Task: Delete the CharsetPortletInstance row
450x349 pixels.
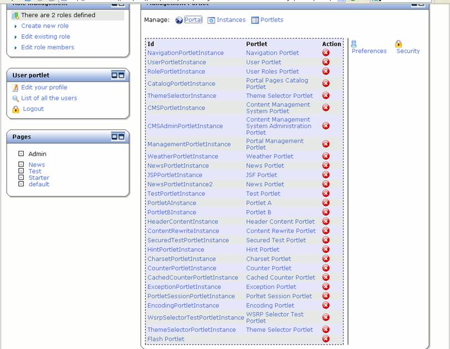Action: (326, 259)
